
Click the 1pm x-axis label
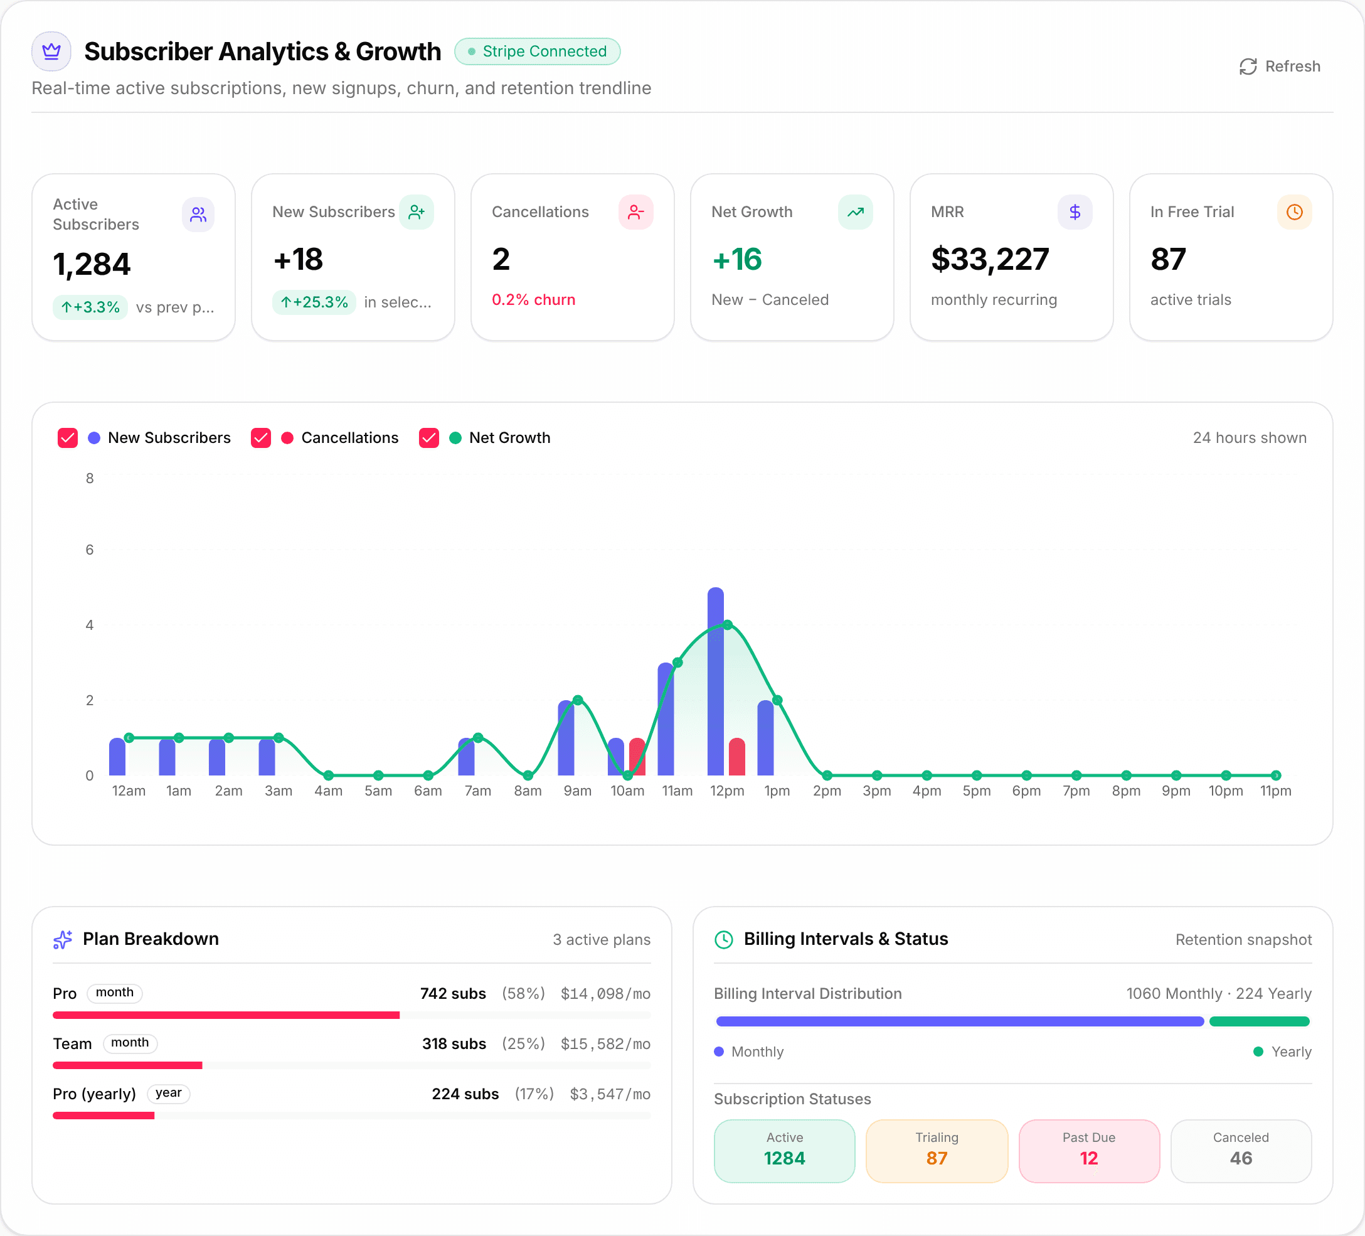click(x=777, y=791)
